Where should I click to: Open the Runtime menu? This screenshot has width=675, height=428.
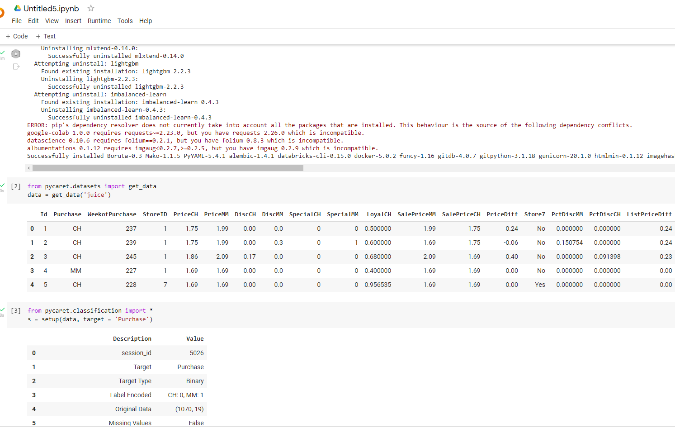99,21
